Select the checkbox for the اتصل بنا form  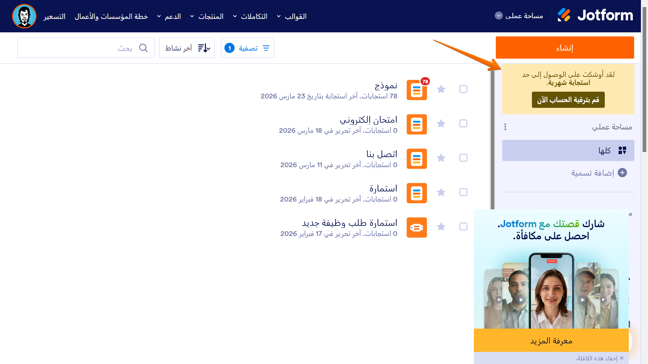(x=463, y=158)
